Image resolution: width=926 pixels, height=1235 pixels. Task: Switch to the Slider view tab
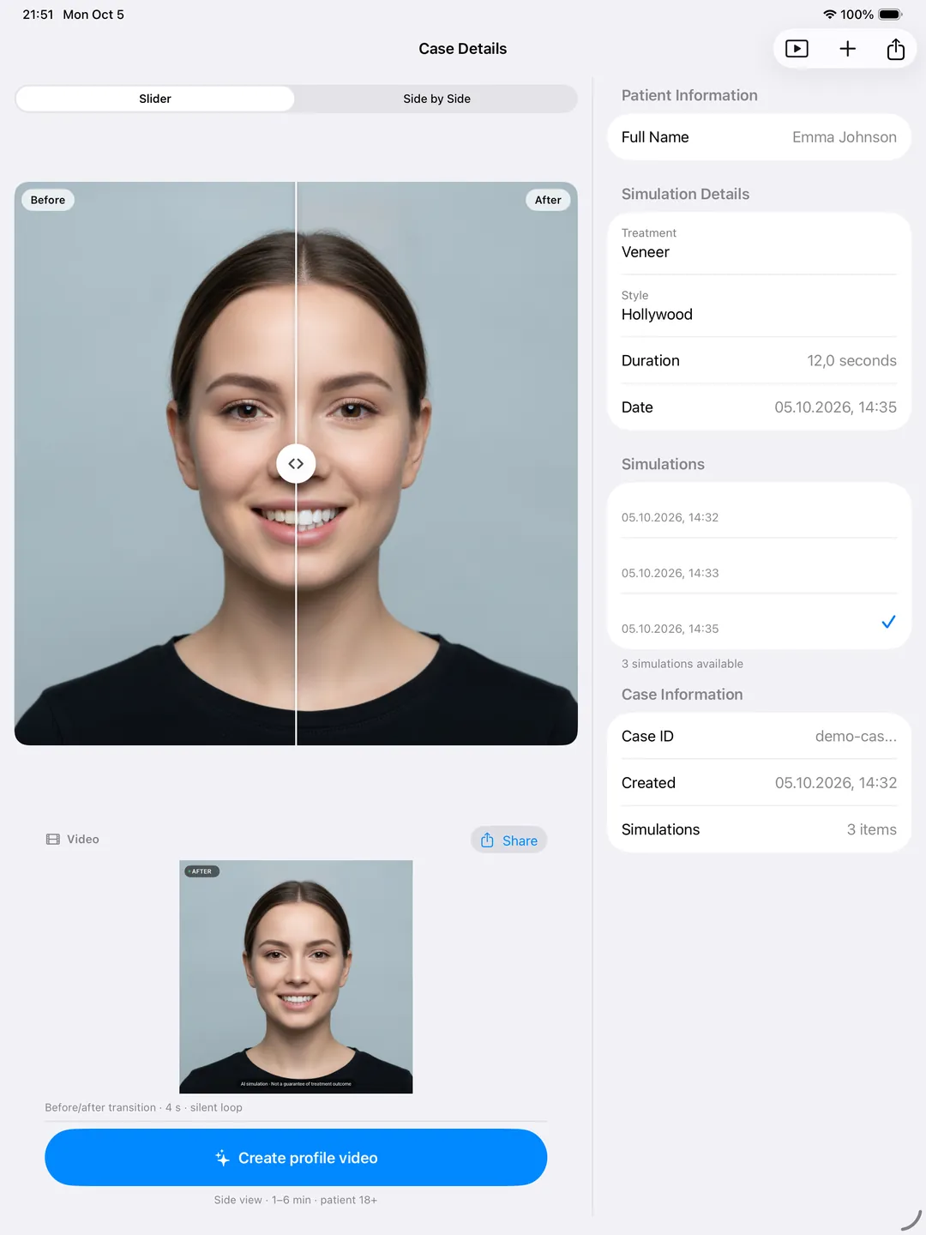[x=155, y=99]
